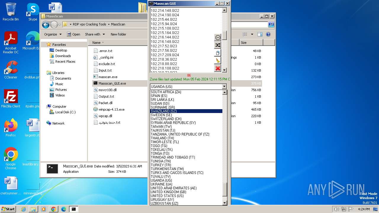Viewport: 379px width, 213px height.
Task: Click the IP list scrollbar up arrow
Action: (x=224, y=10)
